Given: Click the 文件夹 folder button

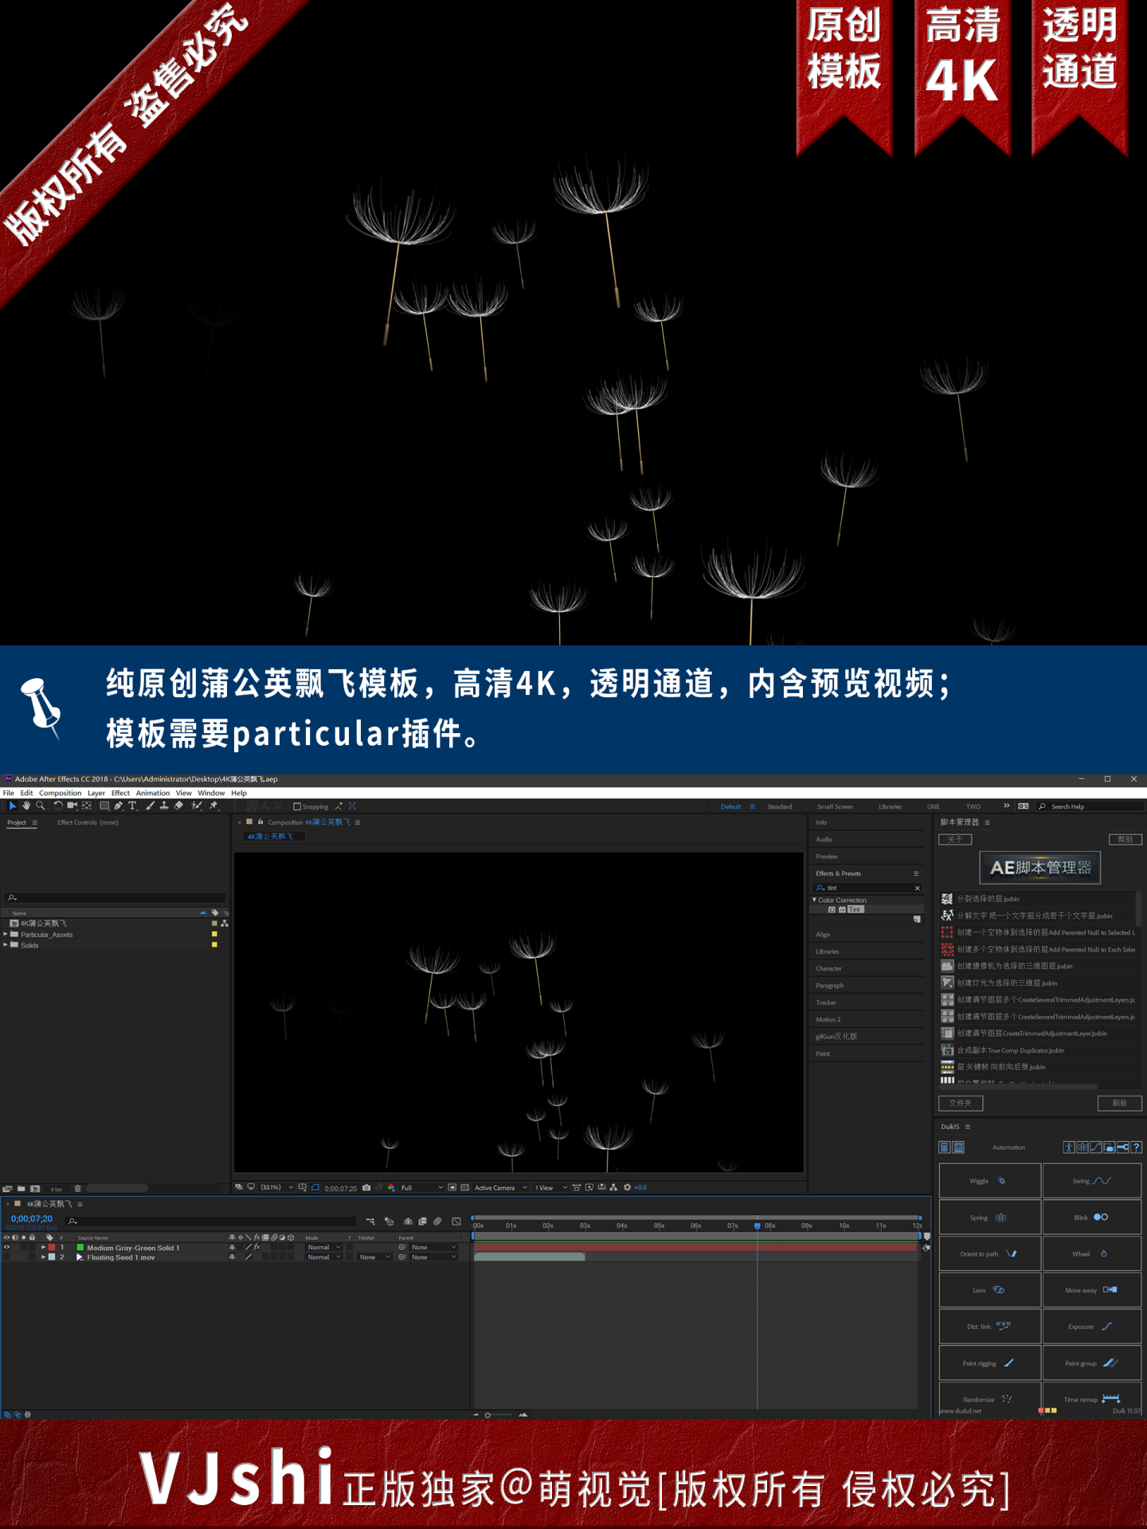Looking at the screenshot, I should 961,1103.
